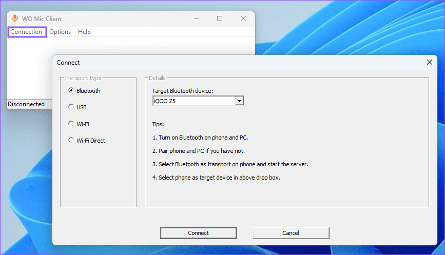Click the Connect dialog title text
The height and width of the screenshot is (255, 445).
[68, 63]
